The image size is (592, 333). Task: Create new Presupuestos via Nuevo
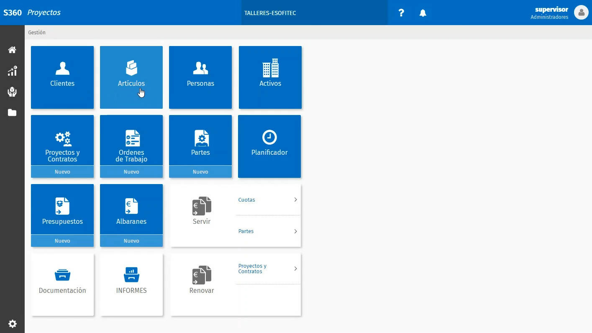[x=62, y=241]
